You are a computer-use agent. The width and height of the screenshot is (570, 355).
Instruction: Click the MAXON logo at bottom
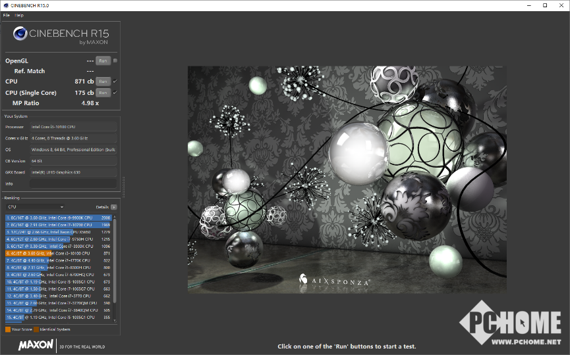36,345
